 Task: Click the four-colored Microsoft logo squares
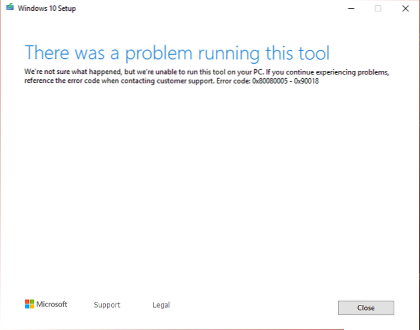pyautogui.click(x=29, y=305)
